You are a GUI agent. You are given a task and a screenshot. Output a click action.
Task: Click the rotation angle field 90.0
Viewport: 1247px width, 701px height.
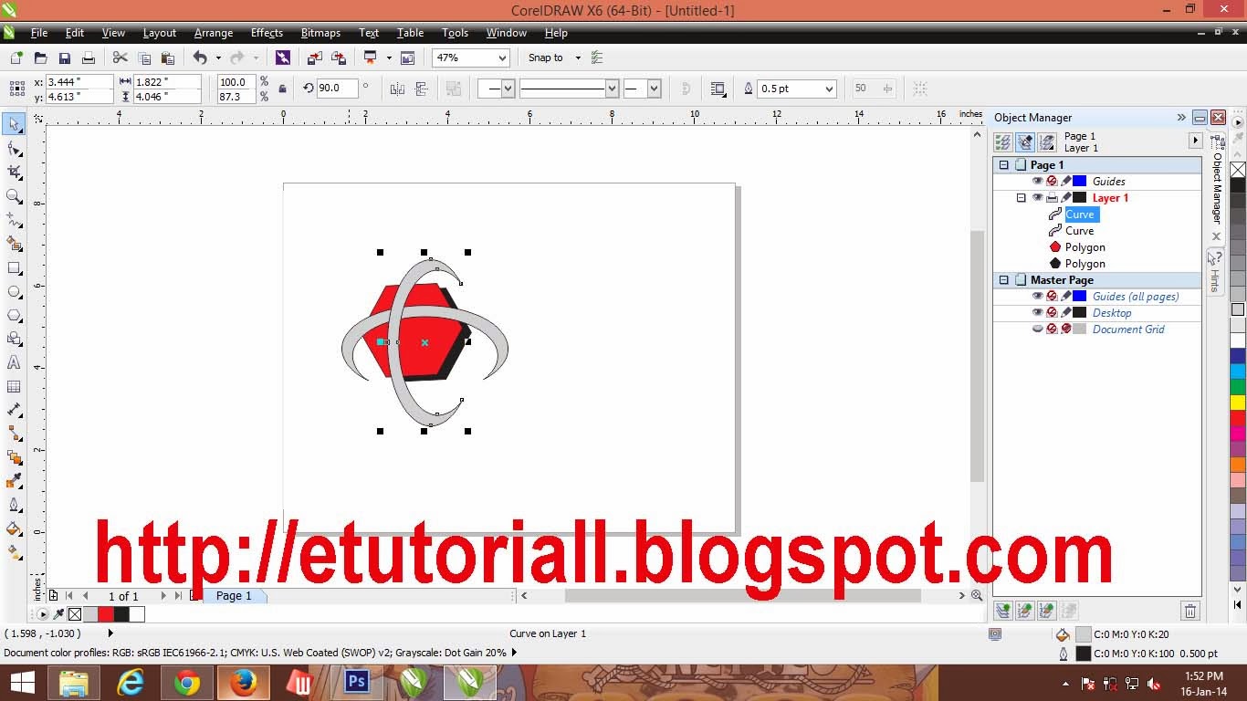tap(337, 89)
